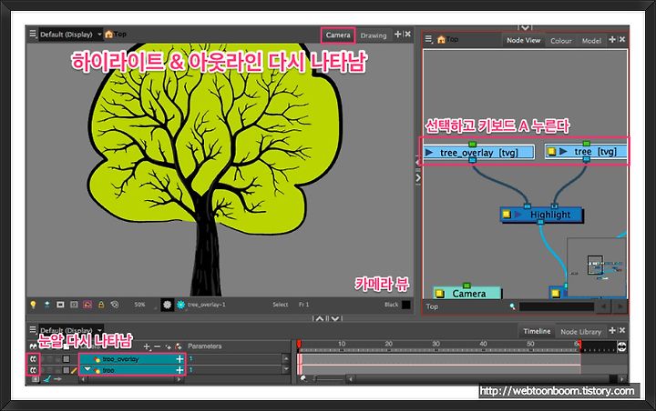Toggle the light table bulb icon
The width and height of the screenshot is (656, 411).
(33, 305)
